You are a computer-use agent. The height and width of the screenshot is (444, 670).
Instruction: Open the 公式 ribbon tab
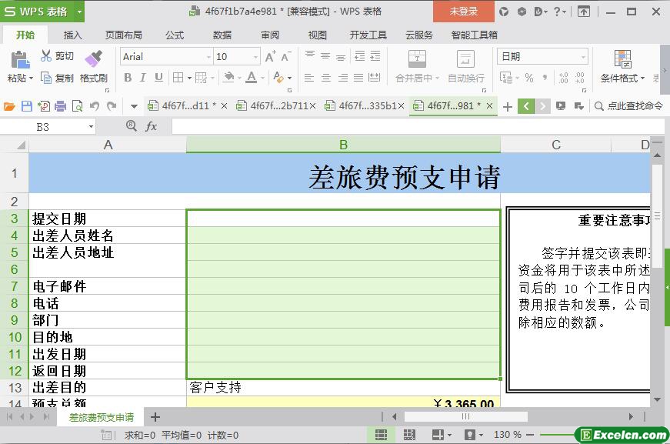pyautogui.click(x=175, y=35)
